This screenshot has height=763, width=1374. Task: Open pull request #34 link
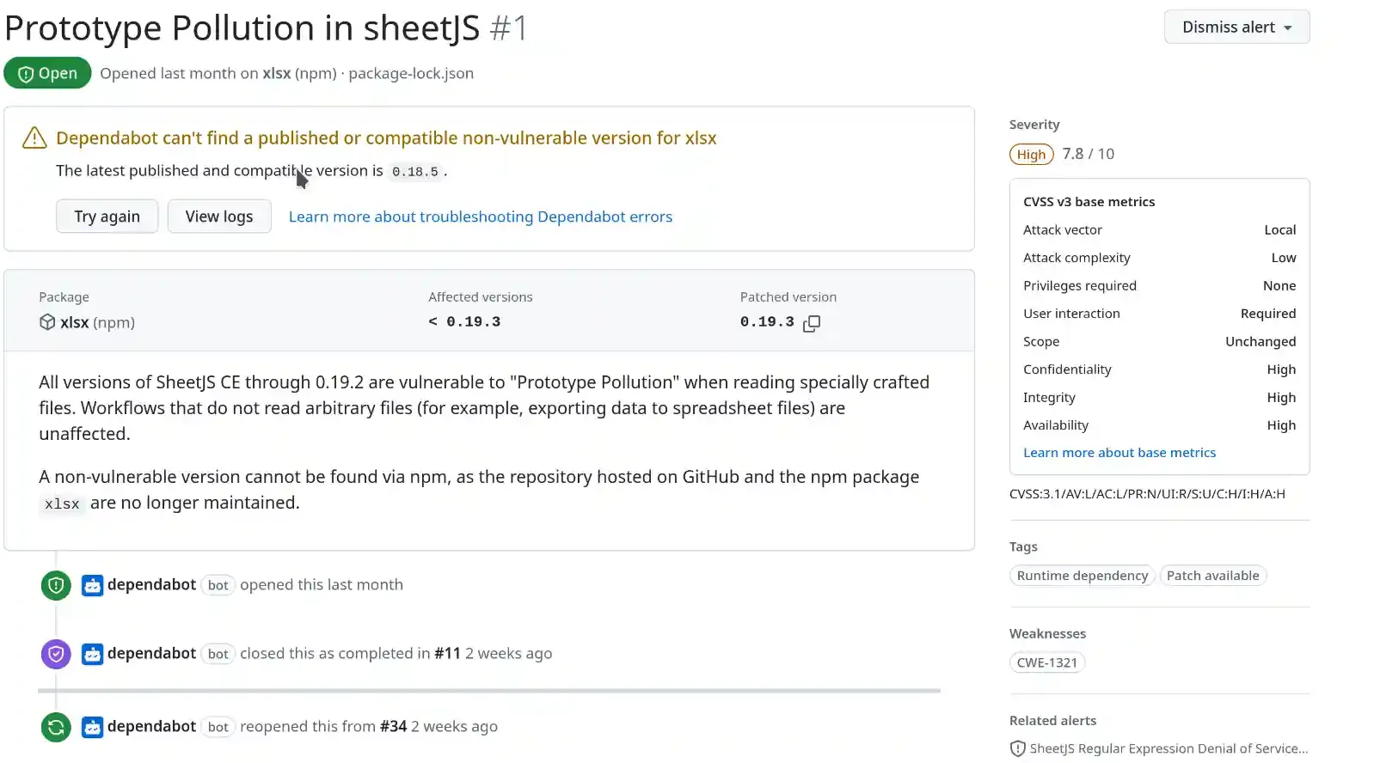click(393, 727)
